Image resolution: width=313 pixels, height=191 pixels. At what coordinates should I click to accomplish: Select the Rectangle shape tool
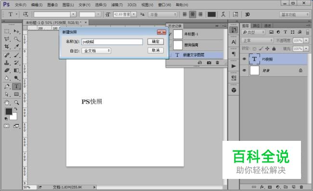click(x=16, y=94)
